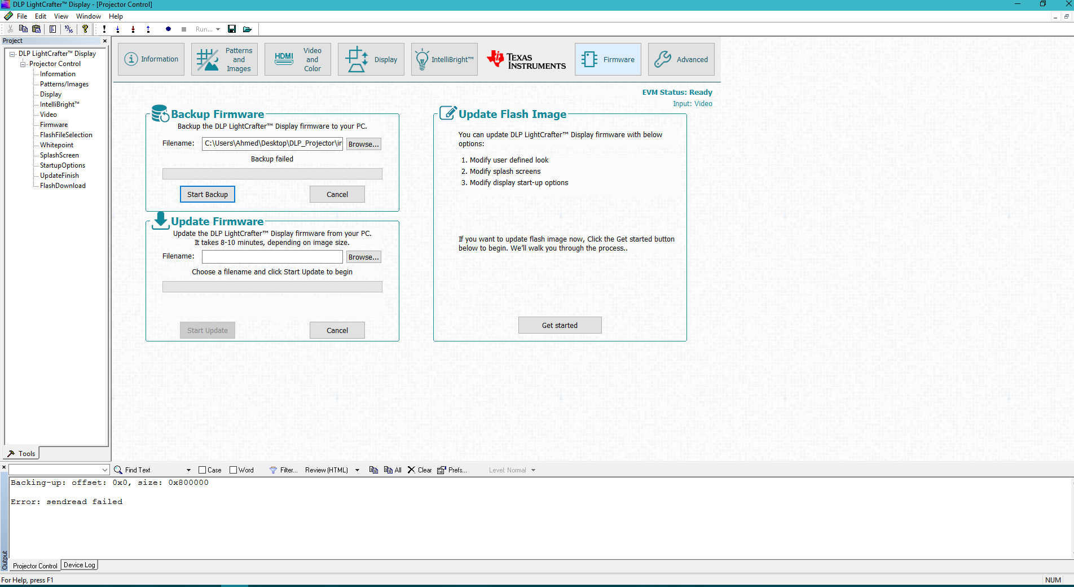Select the Tools tab in Project panel
The height and width of the screenshot is (587, 1074).
click(x=21, y=453)
